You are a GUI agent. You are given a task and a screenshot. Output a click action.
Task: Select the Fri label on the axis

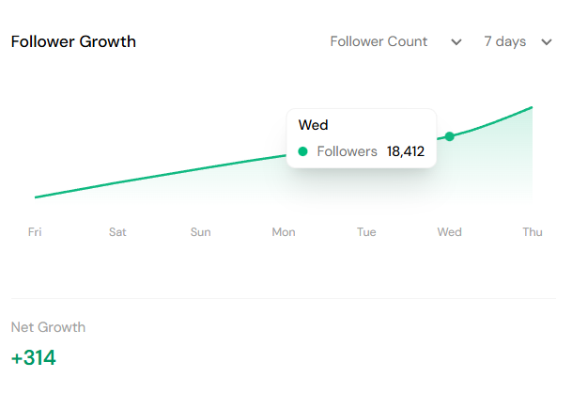click(35, 232)
